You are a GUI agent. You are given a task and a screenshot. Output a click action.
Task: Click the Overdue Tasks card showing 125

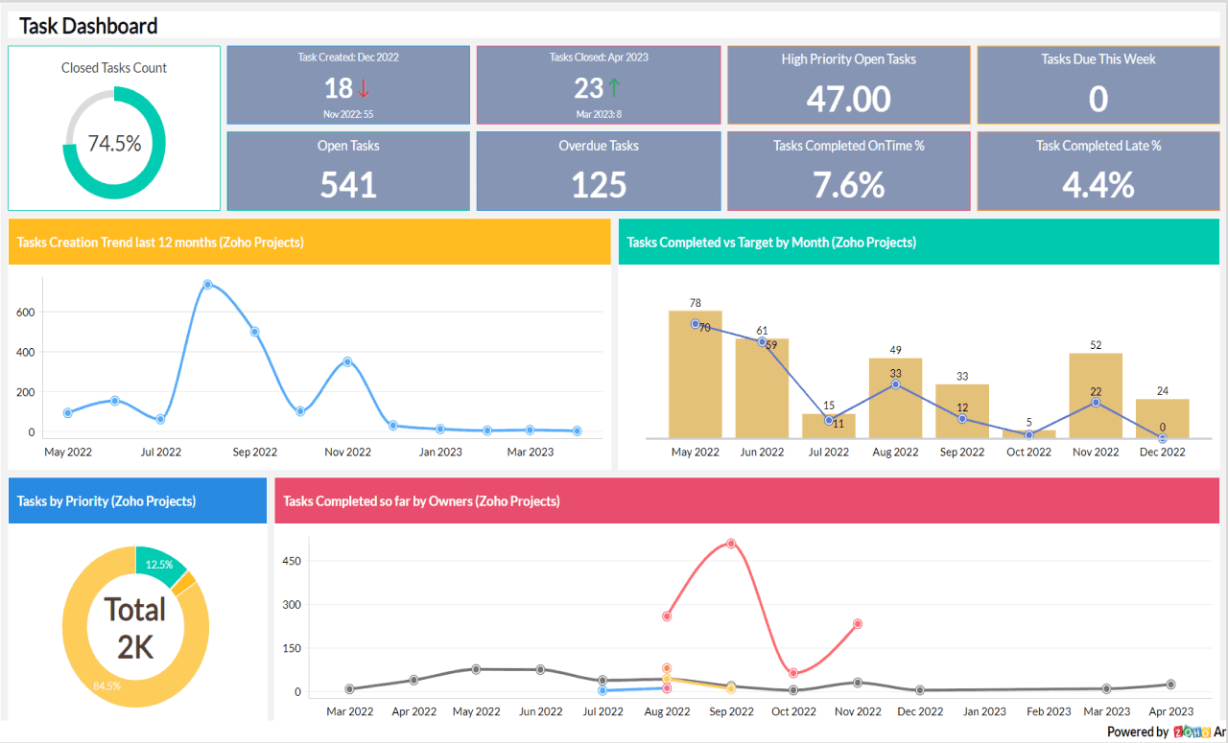(x=598, y=171)
